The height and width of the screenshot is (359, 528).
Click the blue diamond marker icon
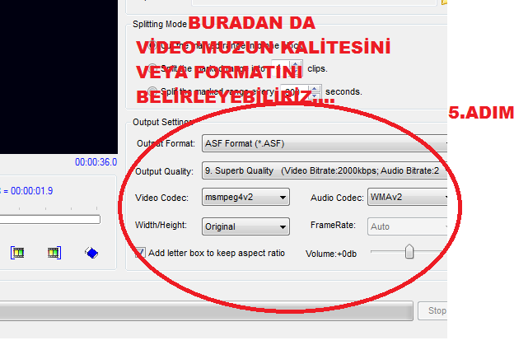coord(91,253)
